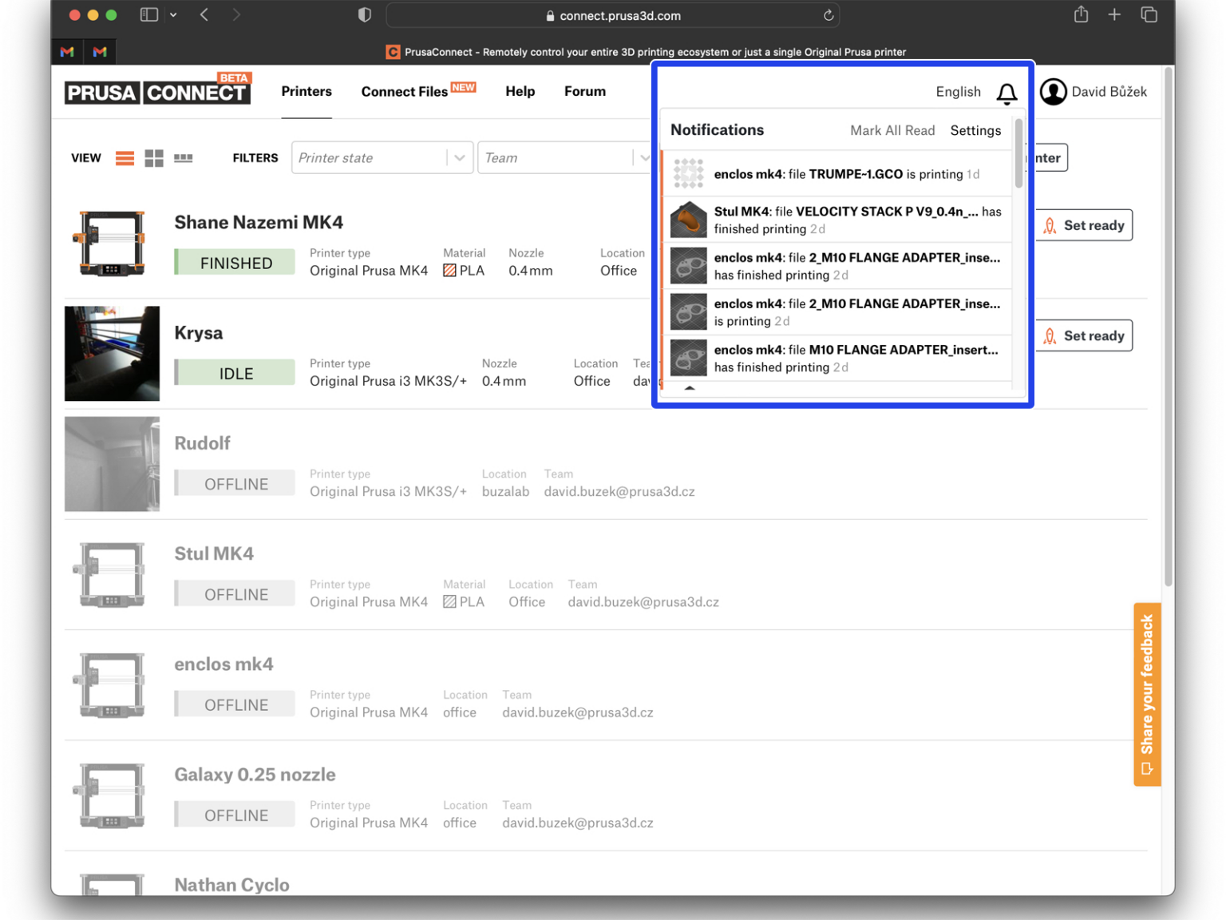Viewport: 1226px width, 920px height.
Task: Click David Bůžek user avatar icon
Action: pyautogui.click(x=1053, y=92)
